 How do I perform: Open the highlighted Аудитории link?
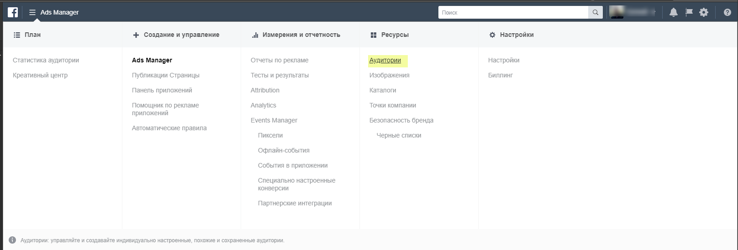[x=385, y=60]
